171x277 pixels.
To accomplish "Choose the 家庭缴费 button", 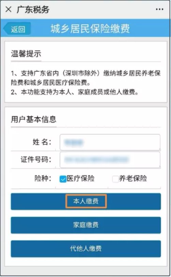I will click(86, 225).
